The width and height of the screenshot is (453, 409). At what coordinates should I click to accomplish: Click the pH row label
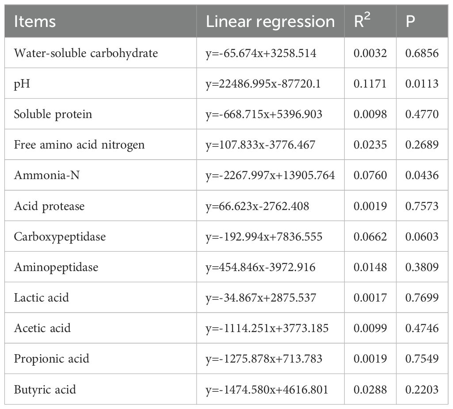pyautogui.click(x=22, y=84)
